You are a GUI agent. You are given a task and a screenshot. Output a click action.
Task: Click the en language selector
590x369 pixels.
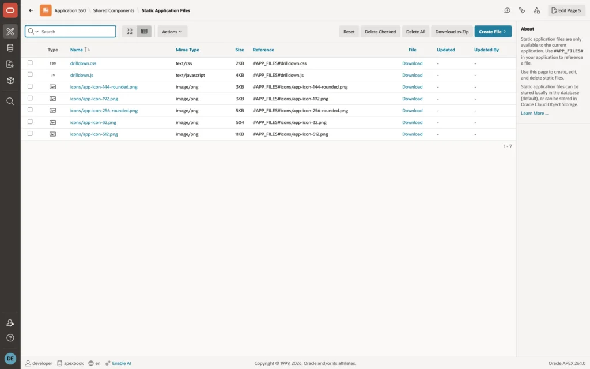(x=94, y=363)
